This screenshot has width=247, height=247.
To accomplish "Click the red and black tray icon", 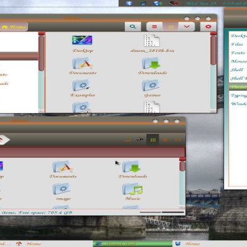I will [174, 3].
